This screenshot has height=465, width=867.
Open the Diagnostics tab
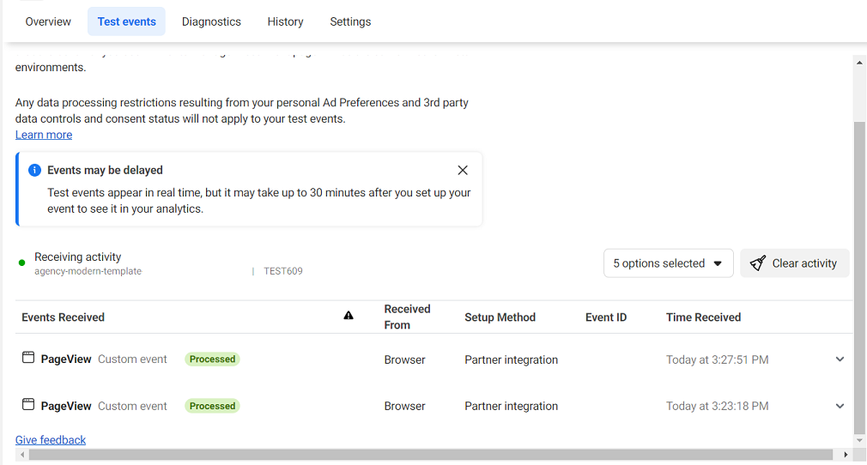(x=211, y=21)
